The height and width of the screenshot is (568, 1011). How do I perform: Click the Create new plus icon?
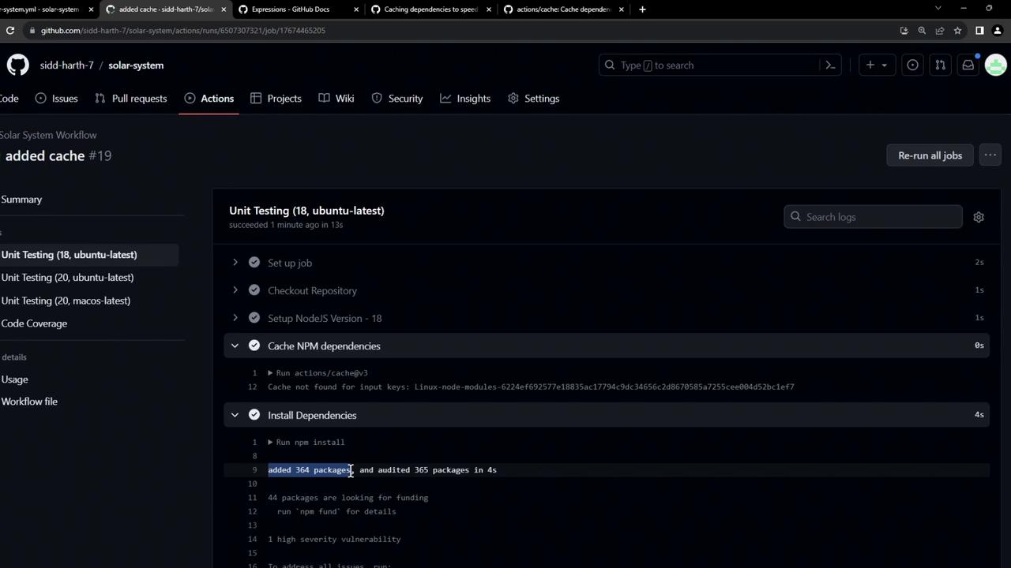877,65
